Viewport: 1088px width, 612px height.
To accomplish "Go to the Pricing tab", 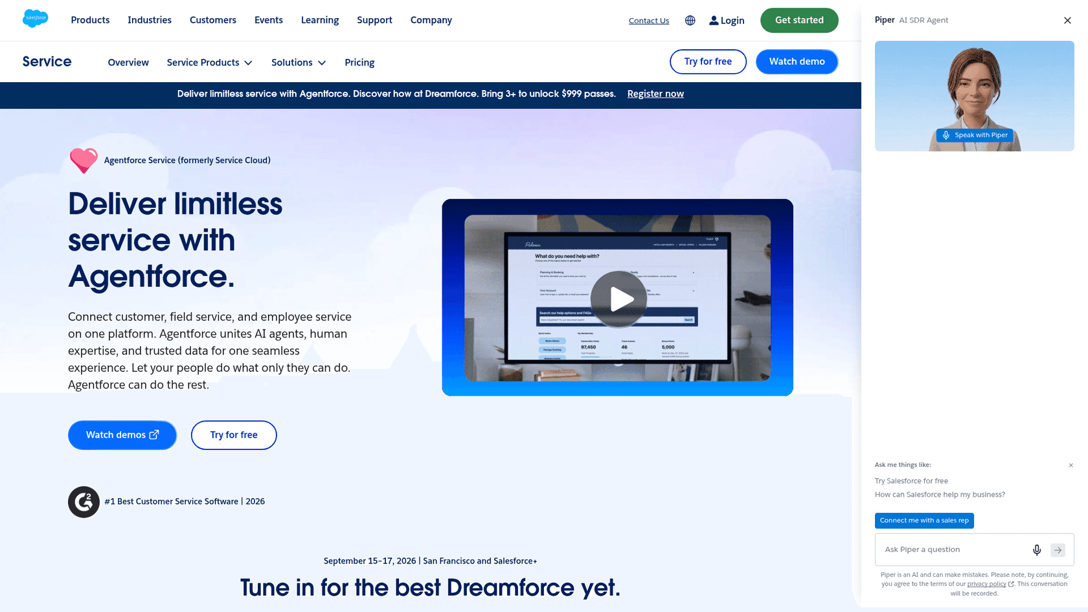I will point(359,63).
